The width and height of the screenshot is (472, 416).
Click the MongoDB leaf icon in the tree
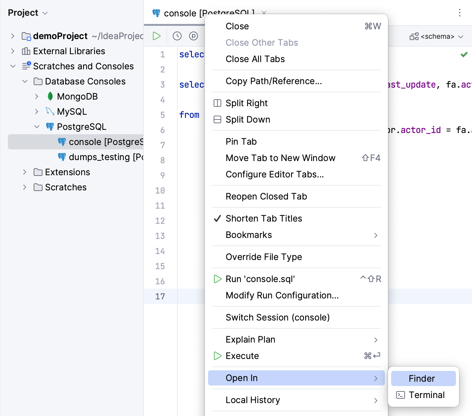tap(50, 96)
